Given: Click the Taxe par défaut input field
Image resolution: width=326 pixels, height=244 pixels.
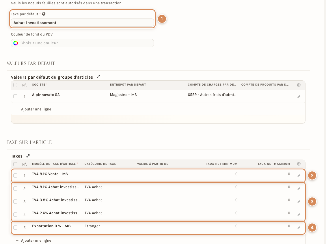Looking at the screenshot, I should click(82, 23).
